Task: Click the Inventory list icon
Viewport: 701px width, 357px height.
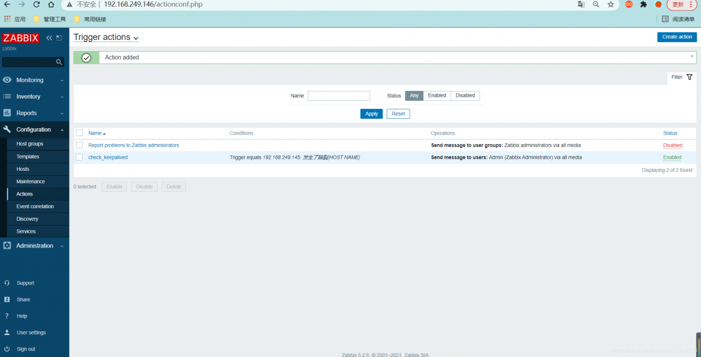Action: click(x=7, y=96)
